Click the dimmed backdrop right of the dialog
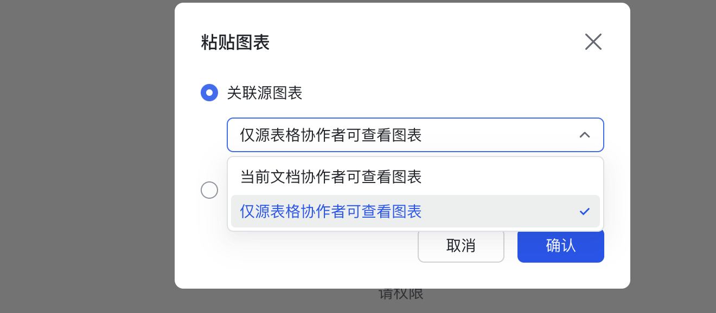This screenshot has width=716, height=313. [673, 157]
